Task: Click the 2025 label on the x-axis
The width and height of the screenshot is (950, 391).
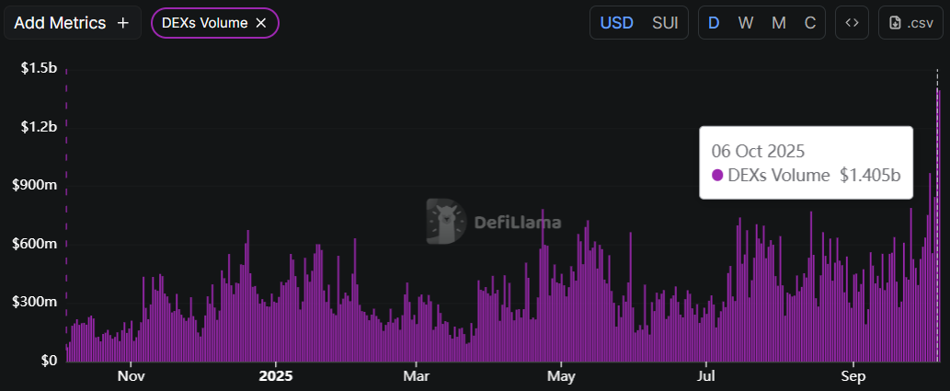Action: [275, 376]
